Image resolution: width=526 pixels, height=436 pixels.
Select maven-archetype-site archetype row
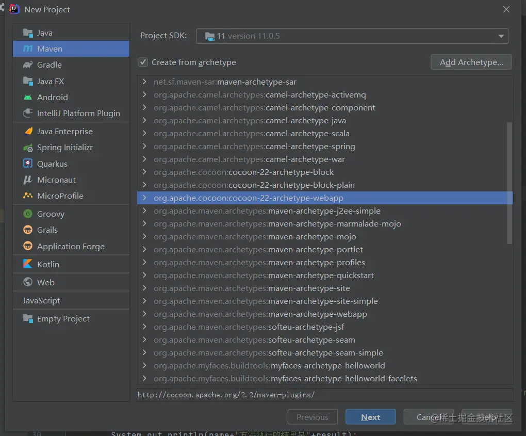coord(325,288)
